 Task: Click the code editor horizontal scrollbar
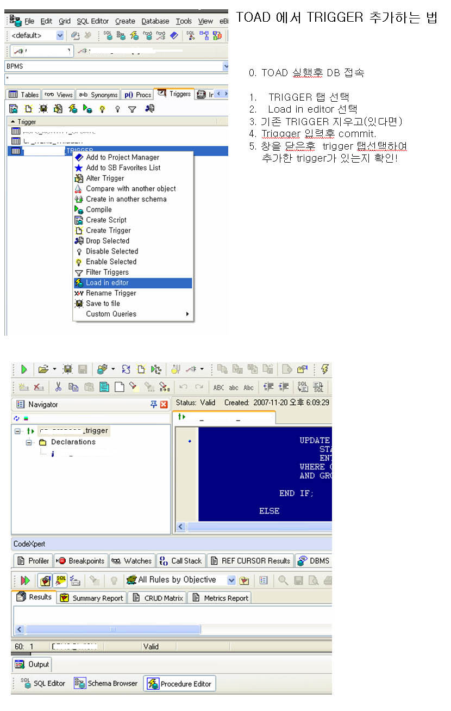click(254, 527)
